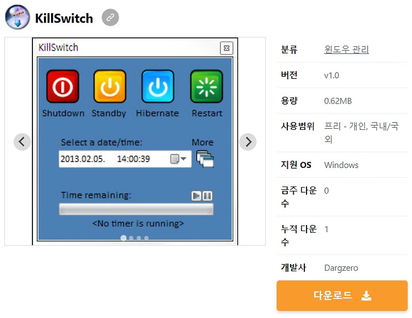Screen dimensions: 412x318
Task: Jump to second carousel dot
Action: pyautogui.click(x=131, y=238)
